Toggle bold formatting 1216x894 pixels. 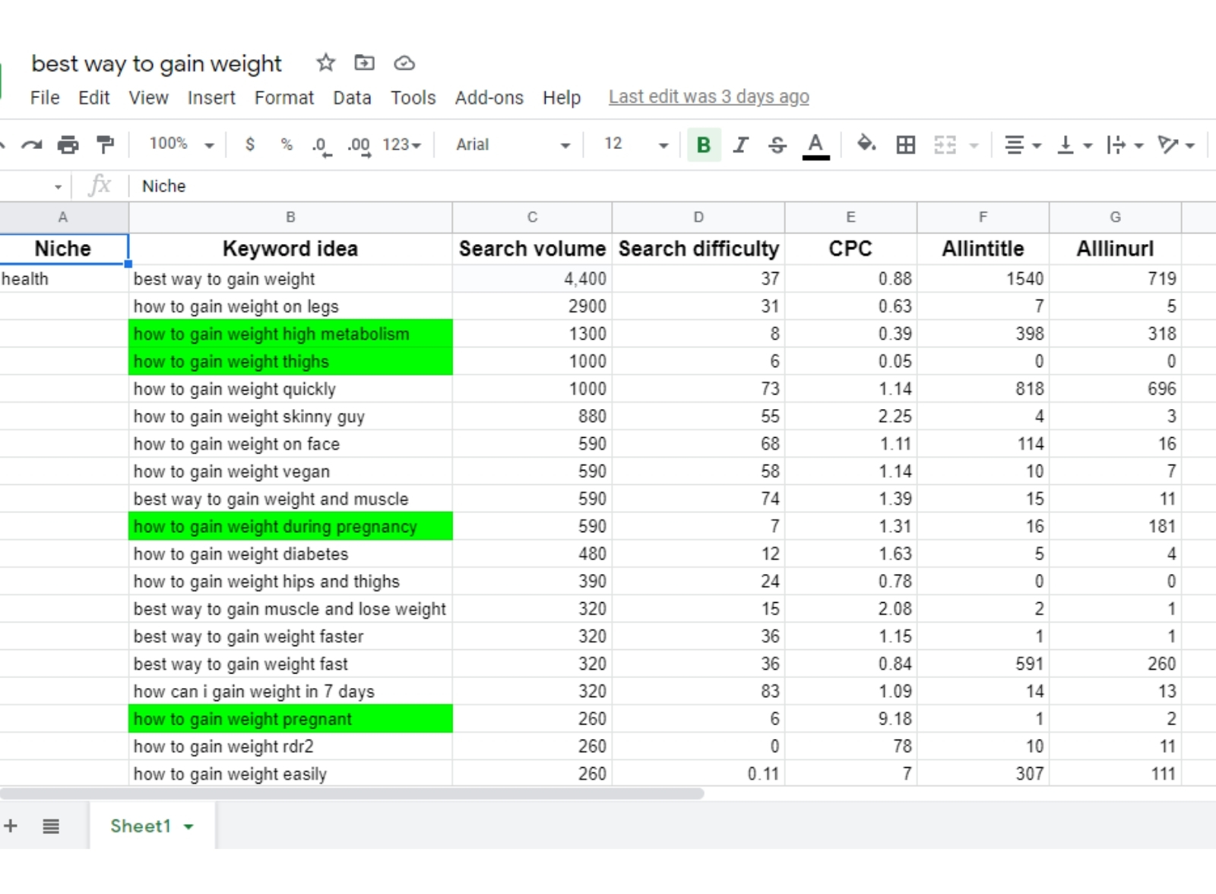tap(703, 144)
